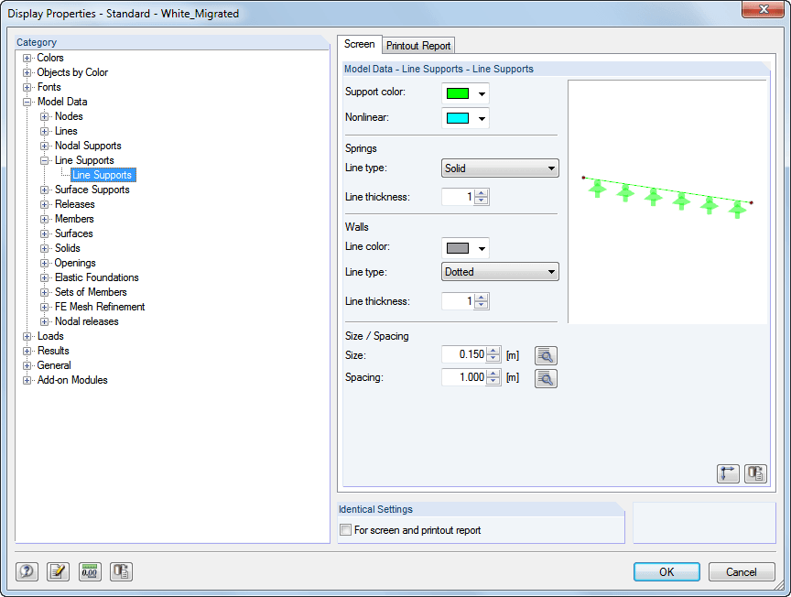The height and width of the screenshot is (597, 791).
Task: Click the copy settings icon below the preview pane
Action: [x=755, y=472]
